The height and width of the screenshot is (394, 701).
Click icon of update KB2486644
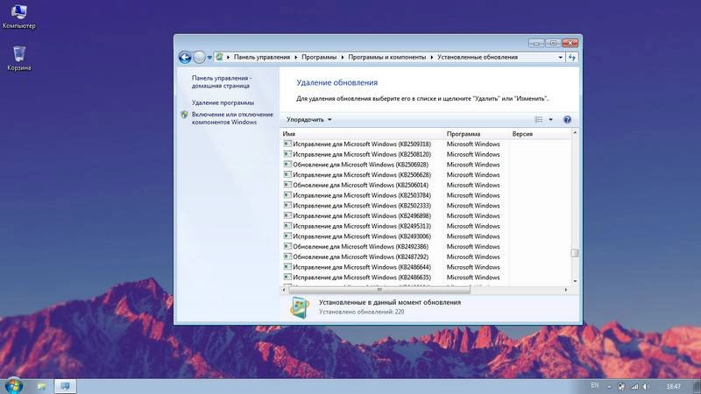tap(287, 267)
